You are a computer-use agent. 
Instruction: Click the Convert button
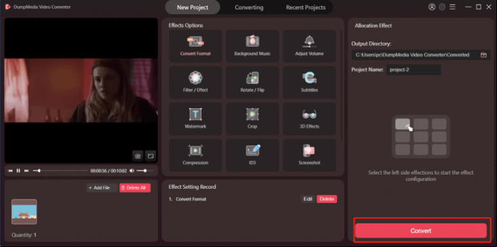point(421,231)
